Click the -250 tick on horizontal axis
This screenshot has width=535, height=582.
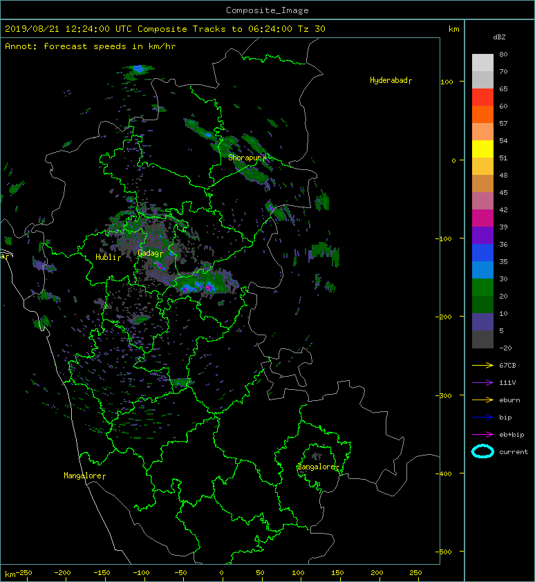coord(24,573)
